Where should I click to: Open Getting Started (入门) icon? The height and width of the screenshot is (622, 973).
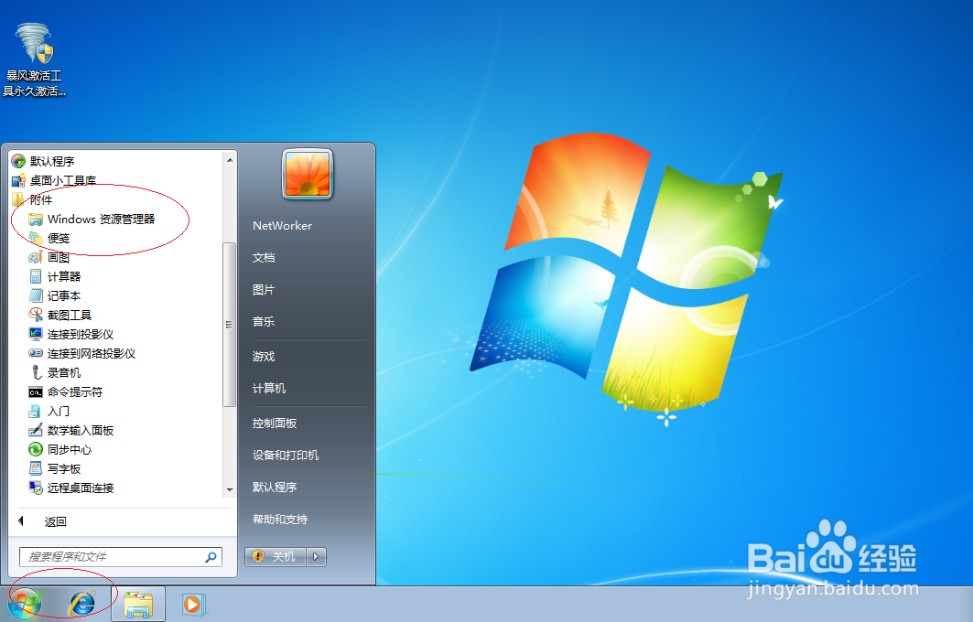tap(36, 411)
